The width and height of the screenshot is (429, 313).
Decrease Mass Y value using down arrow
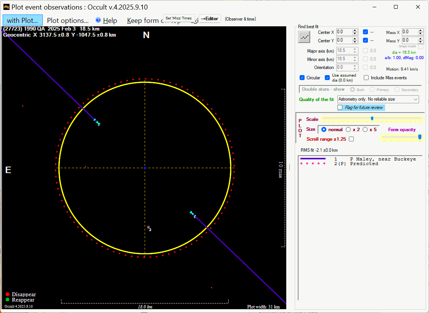click(x=421, y=42)
